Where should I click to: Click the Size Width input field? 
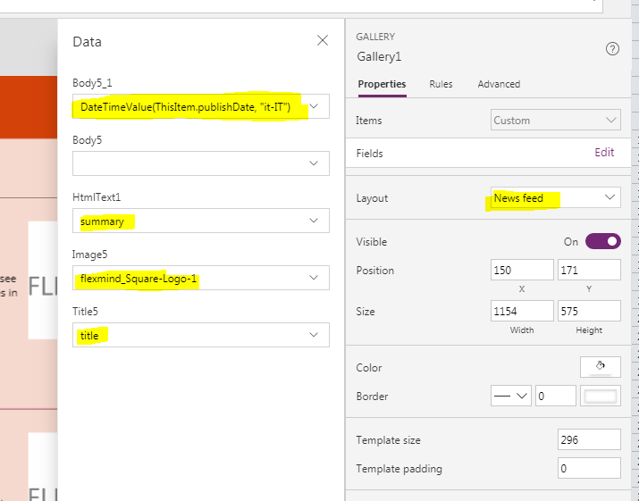tap(522, 311)
